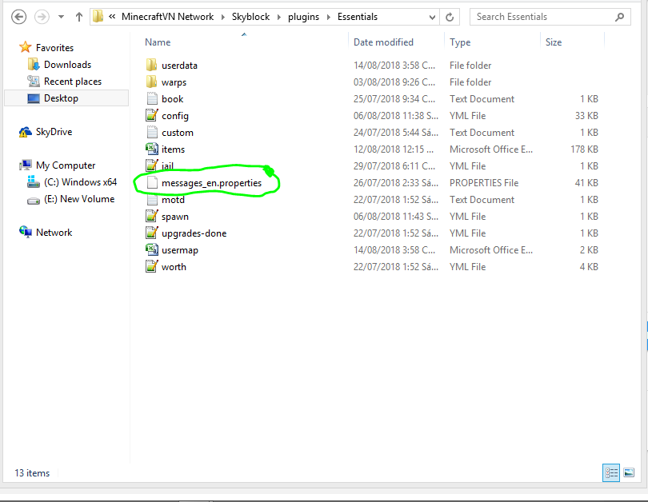
Task: Select file name config
Action: coord(175,116)
